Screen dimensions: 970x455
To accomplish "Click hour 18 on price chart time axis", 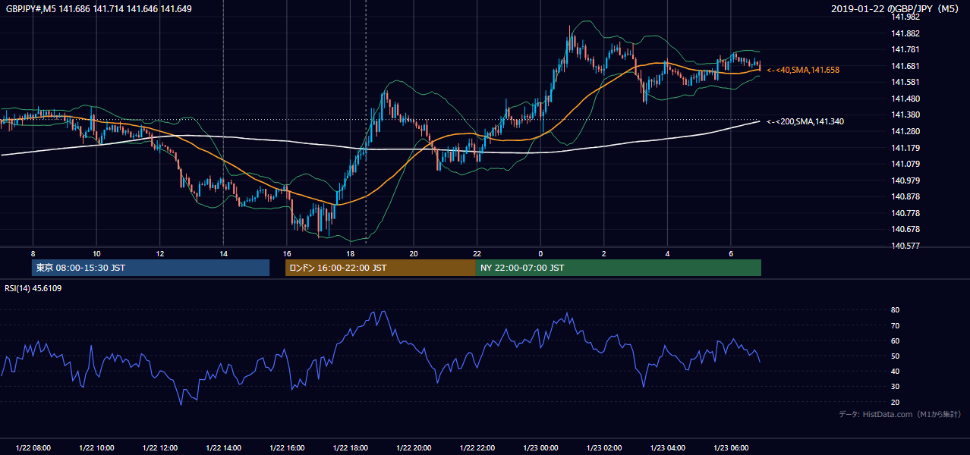I will pyautogui.click(x=350, y=253).
